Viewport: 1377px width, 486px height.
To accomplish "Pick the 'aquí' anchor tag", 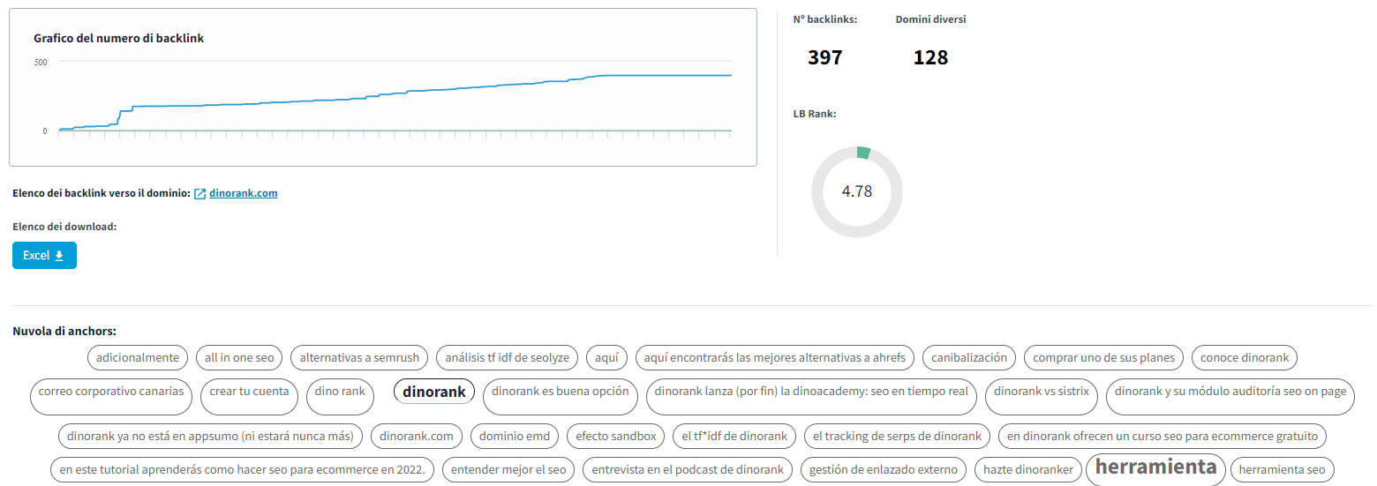I will (606, 358).
